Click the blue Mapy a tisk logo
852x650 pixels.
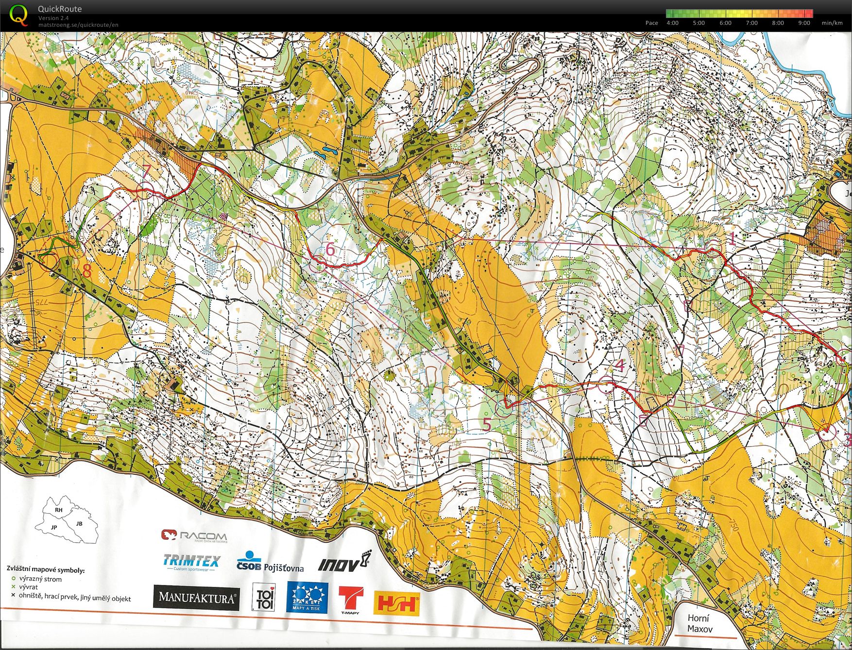coord(307,598)
